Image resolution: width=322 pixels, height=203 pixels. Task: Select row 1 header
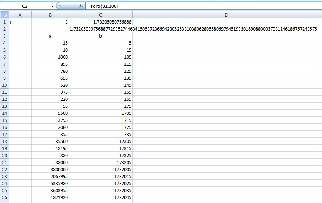[4, 22]
